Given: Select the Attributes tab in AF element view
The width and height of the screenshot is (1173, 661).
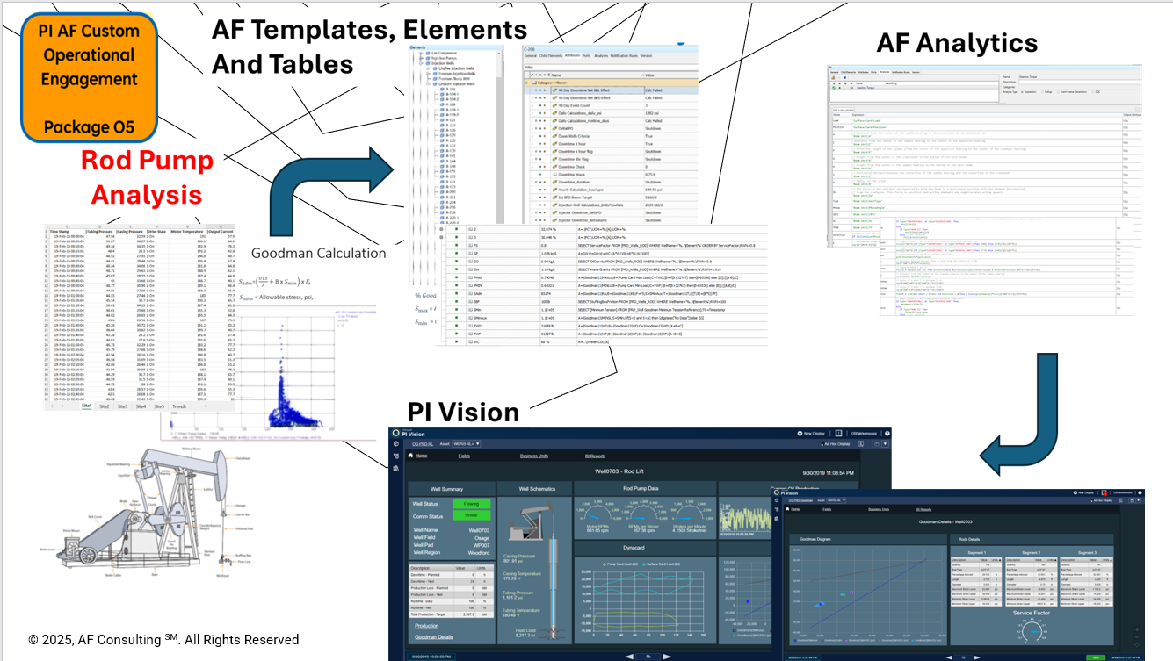Looking at the screenshot, I should pyautogui.click(x=572, y=55).
